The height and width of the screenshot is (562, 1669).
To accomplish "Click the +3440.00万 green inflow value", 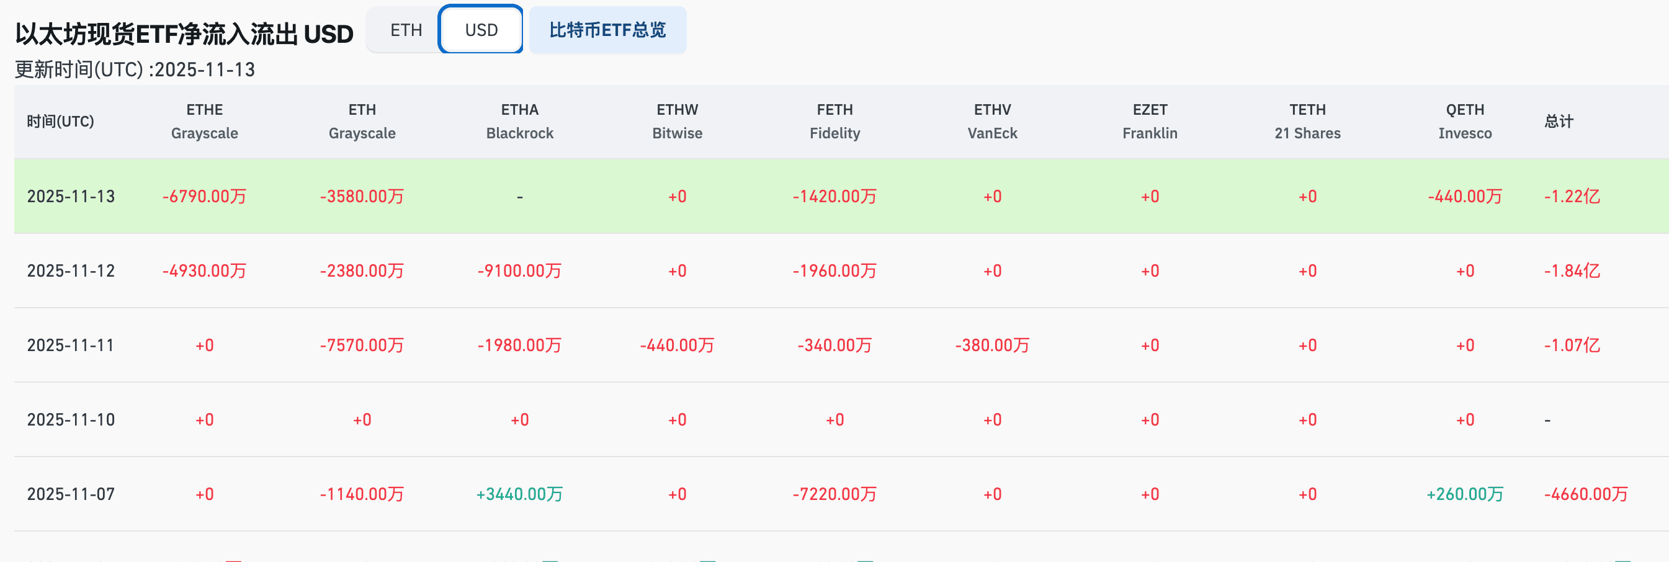I will pyautogui.click(x=519, y=494).
